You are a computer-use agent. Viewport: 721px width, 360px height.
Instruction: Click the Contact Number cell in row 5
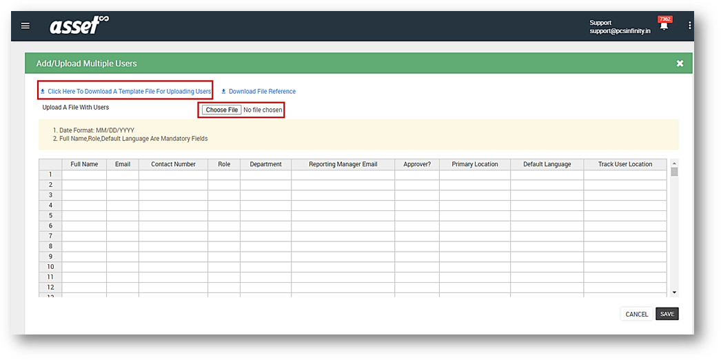(173, 216)
